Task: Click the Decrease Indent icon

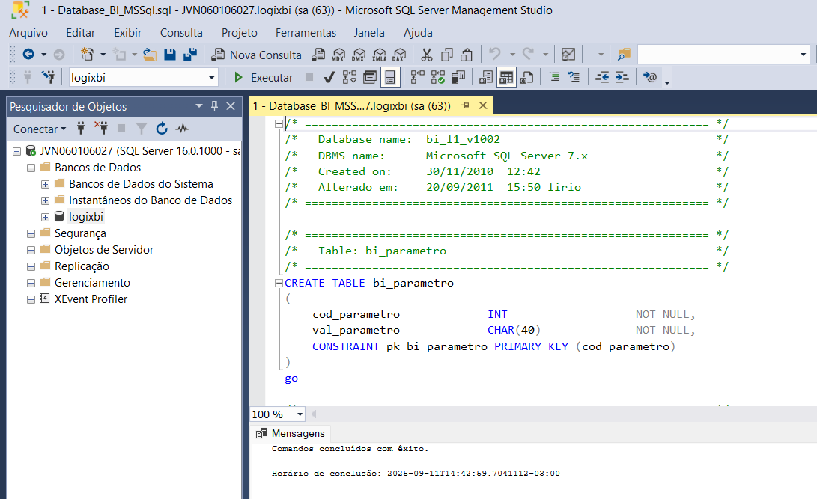Action: (x=602, y=77)
